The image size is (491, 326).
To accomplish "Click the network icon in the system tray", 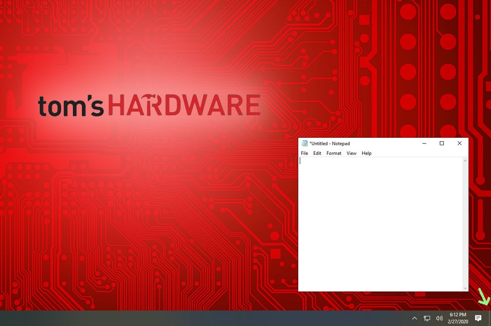I will click(427, 318).
